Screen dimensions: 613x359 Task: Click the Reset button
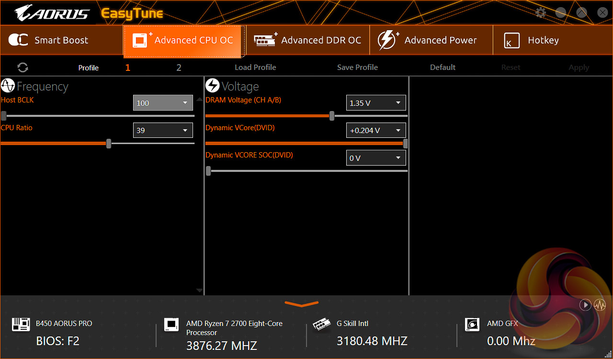(x=511, y=67)
